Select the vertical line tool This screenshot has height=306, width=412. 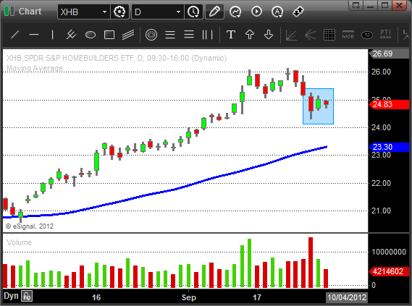pos(53,35)
